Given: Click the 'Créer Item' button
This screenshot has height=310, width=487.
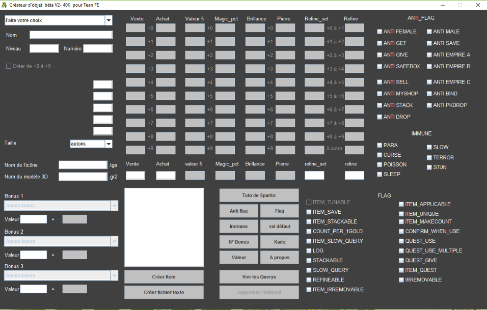Looking at the screenshot, I should [164, 277].
